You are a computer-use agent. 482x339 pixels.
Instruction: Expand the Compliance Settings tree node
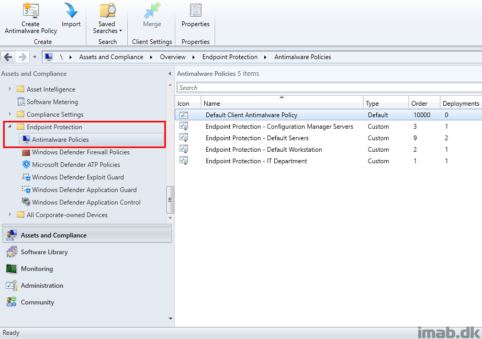[x=10, y=114]
